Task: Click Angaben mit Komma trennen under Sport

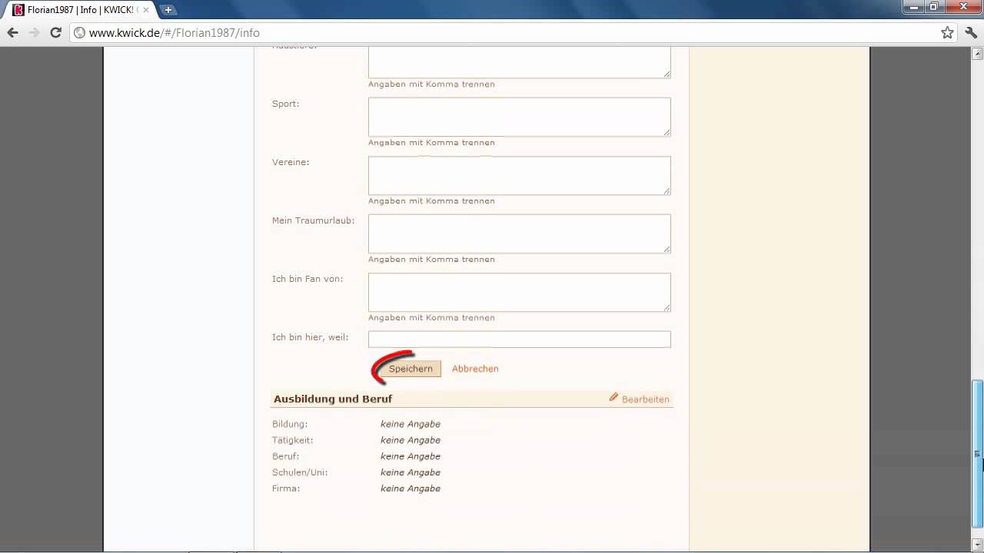Action: [431, 143]
